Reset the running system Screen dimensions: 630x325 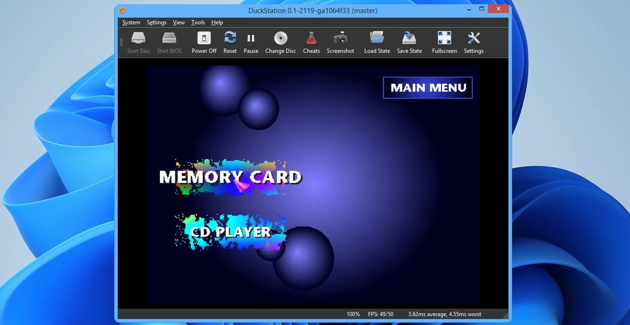(x=230, y=43)
